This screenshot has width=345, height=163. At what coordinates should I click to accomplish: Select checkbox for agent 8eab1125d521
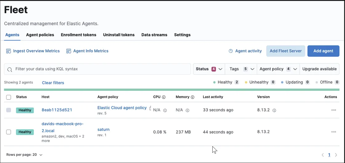8,110
